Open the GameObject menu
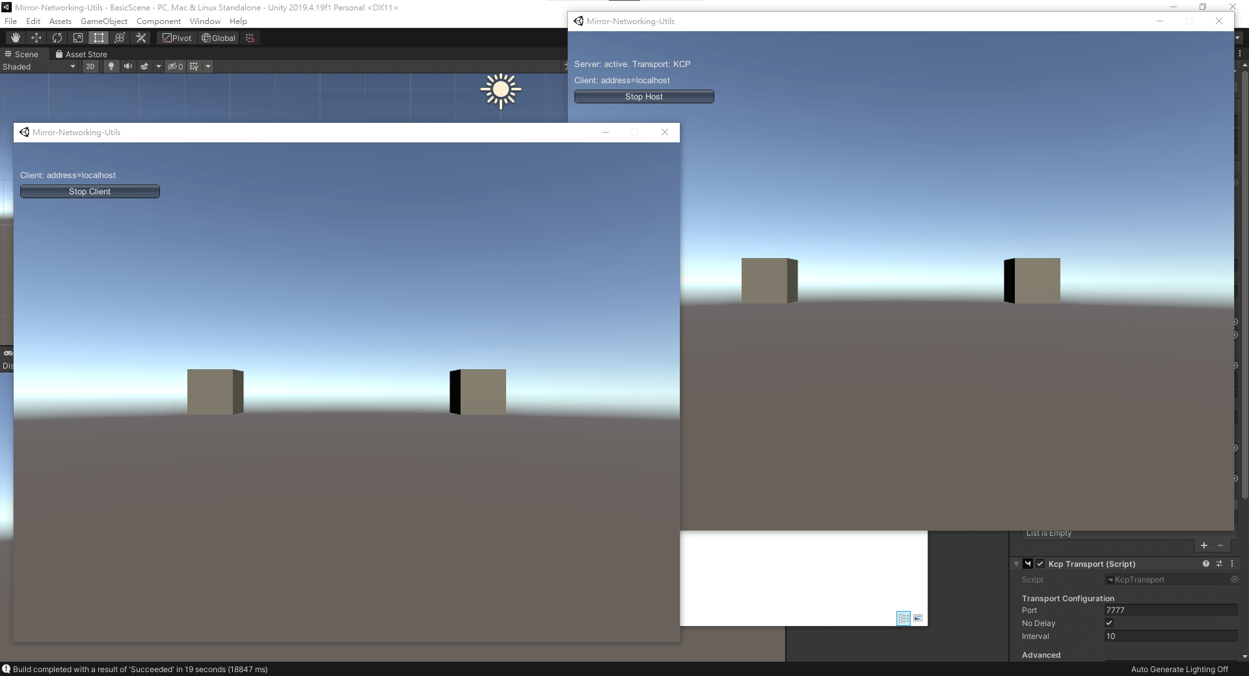Image resolution: width=1249 pixels, height=676 pixels. [x=104, y=21]
